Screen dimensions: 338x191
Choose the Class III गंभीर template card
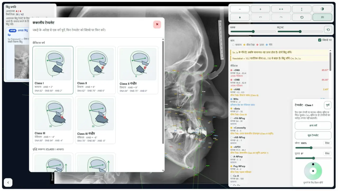(x=95, y=120)
